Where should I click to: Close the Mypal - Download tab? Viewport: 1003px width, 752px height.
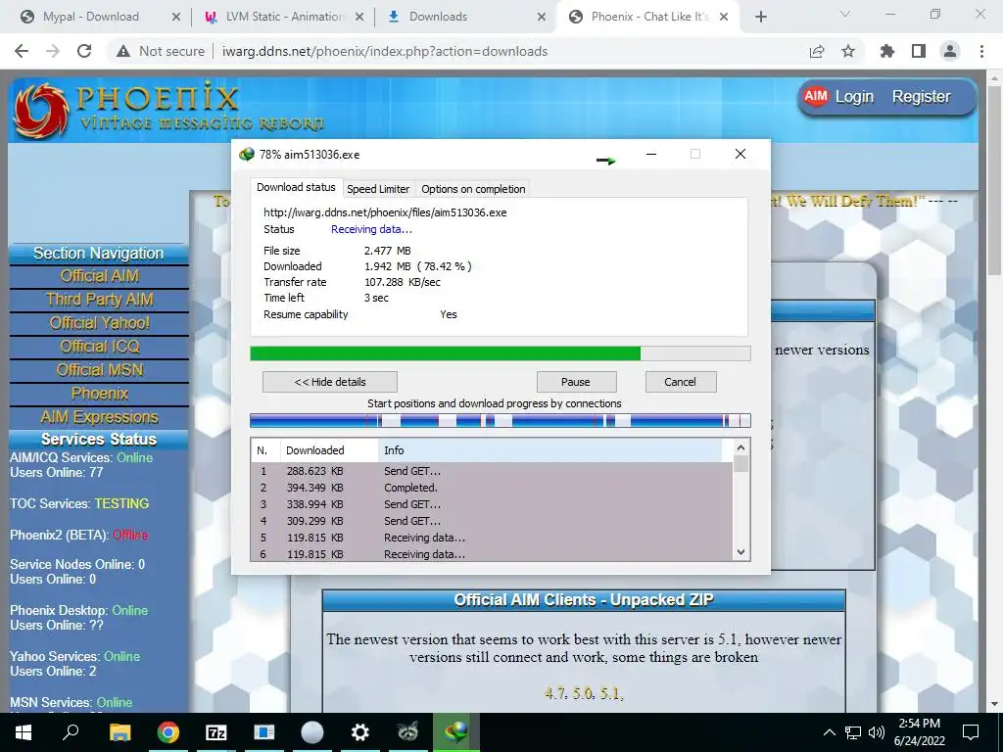point(176,17)
